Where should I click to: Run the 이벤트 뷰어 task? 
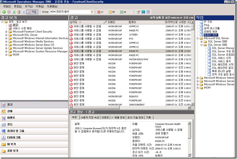[x=210, y=32]
